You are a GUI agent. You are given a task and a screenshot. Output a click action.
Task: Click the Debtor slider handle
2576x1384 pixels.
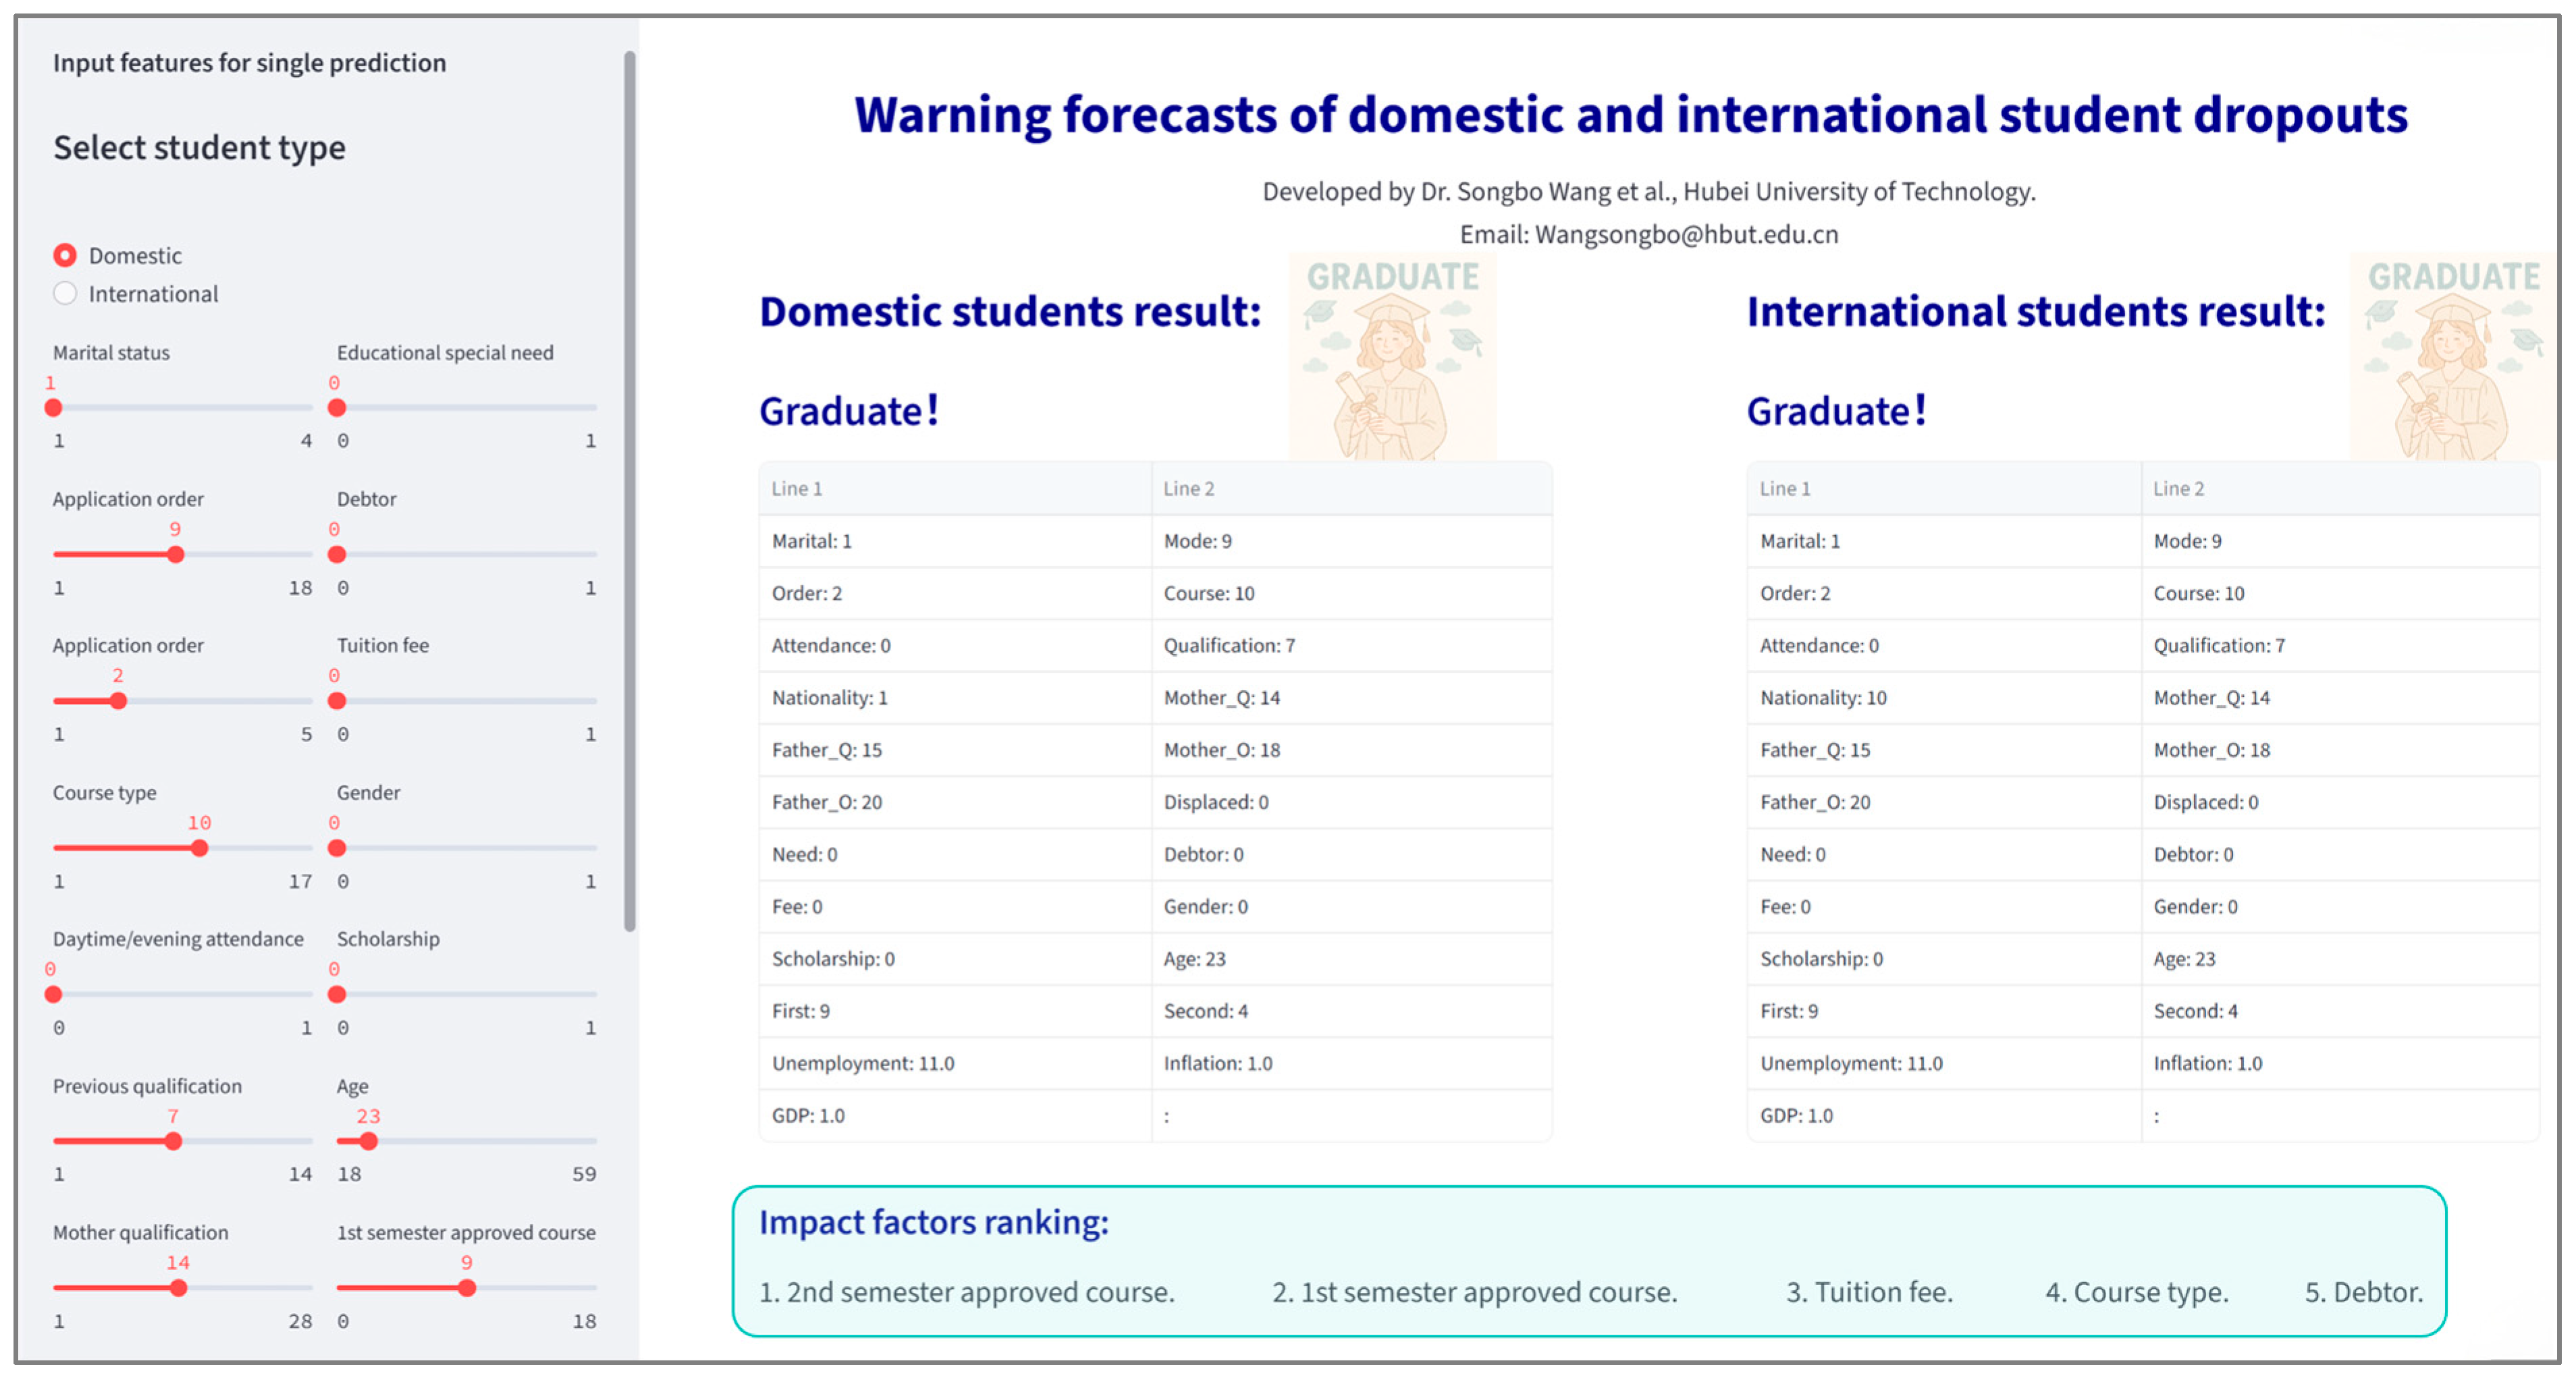coord(337,555)
